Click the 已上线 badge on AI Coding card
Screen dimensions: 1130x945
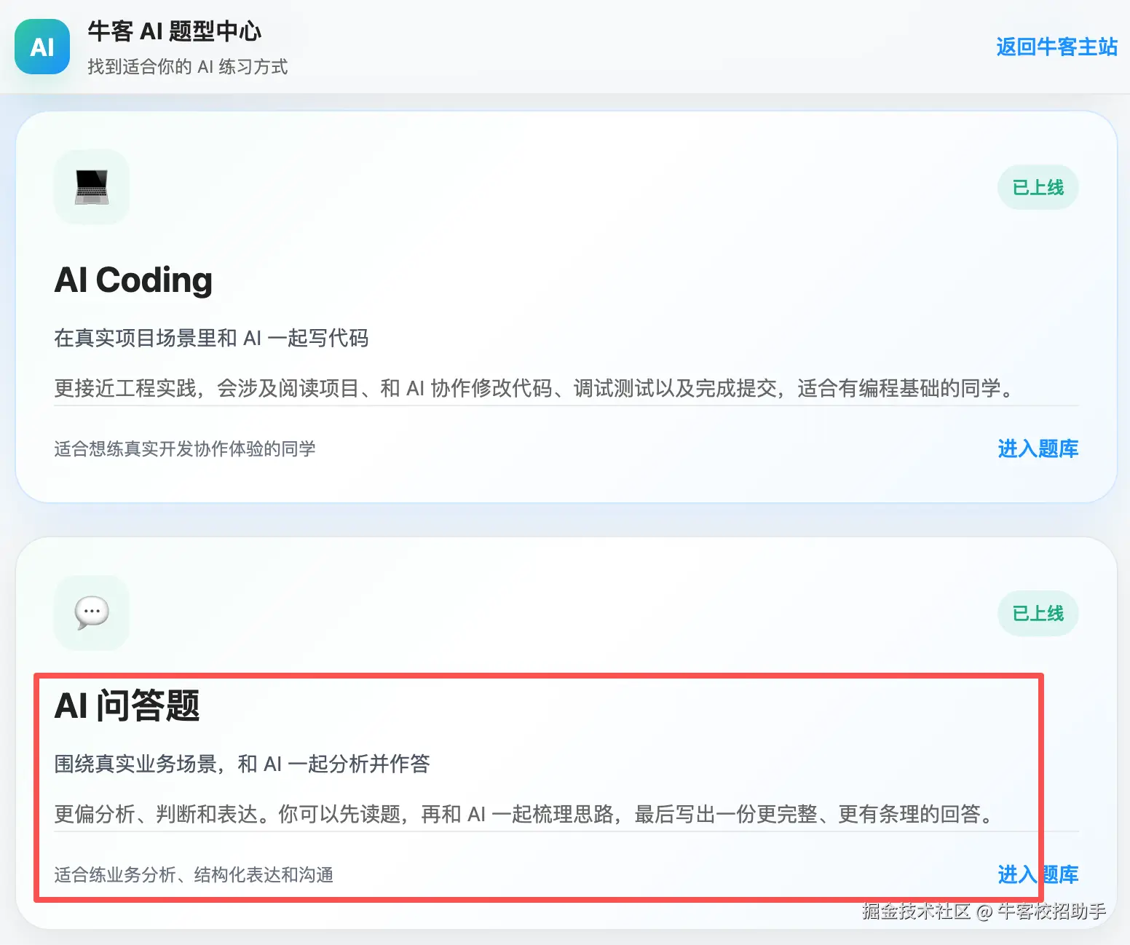(x=1038, y=187)
